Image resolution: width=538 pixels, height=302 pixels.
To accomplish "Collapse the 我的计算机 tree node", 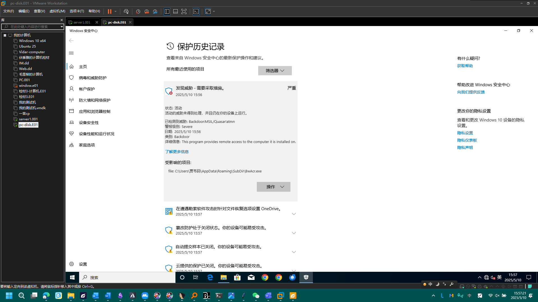I will pyautogui.click(x=5, y=35).
